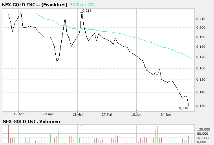Click the 27.Mai date axis label
This screenshot has width=214, height=145.
click(107, 114)
